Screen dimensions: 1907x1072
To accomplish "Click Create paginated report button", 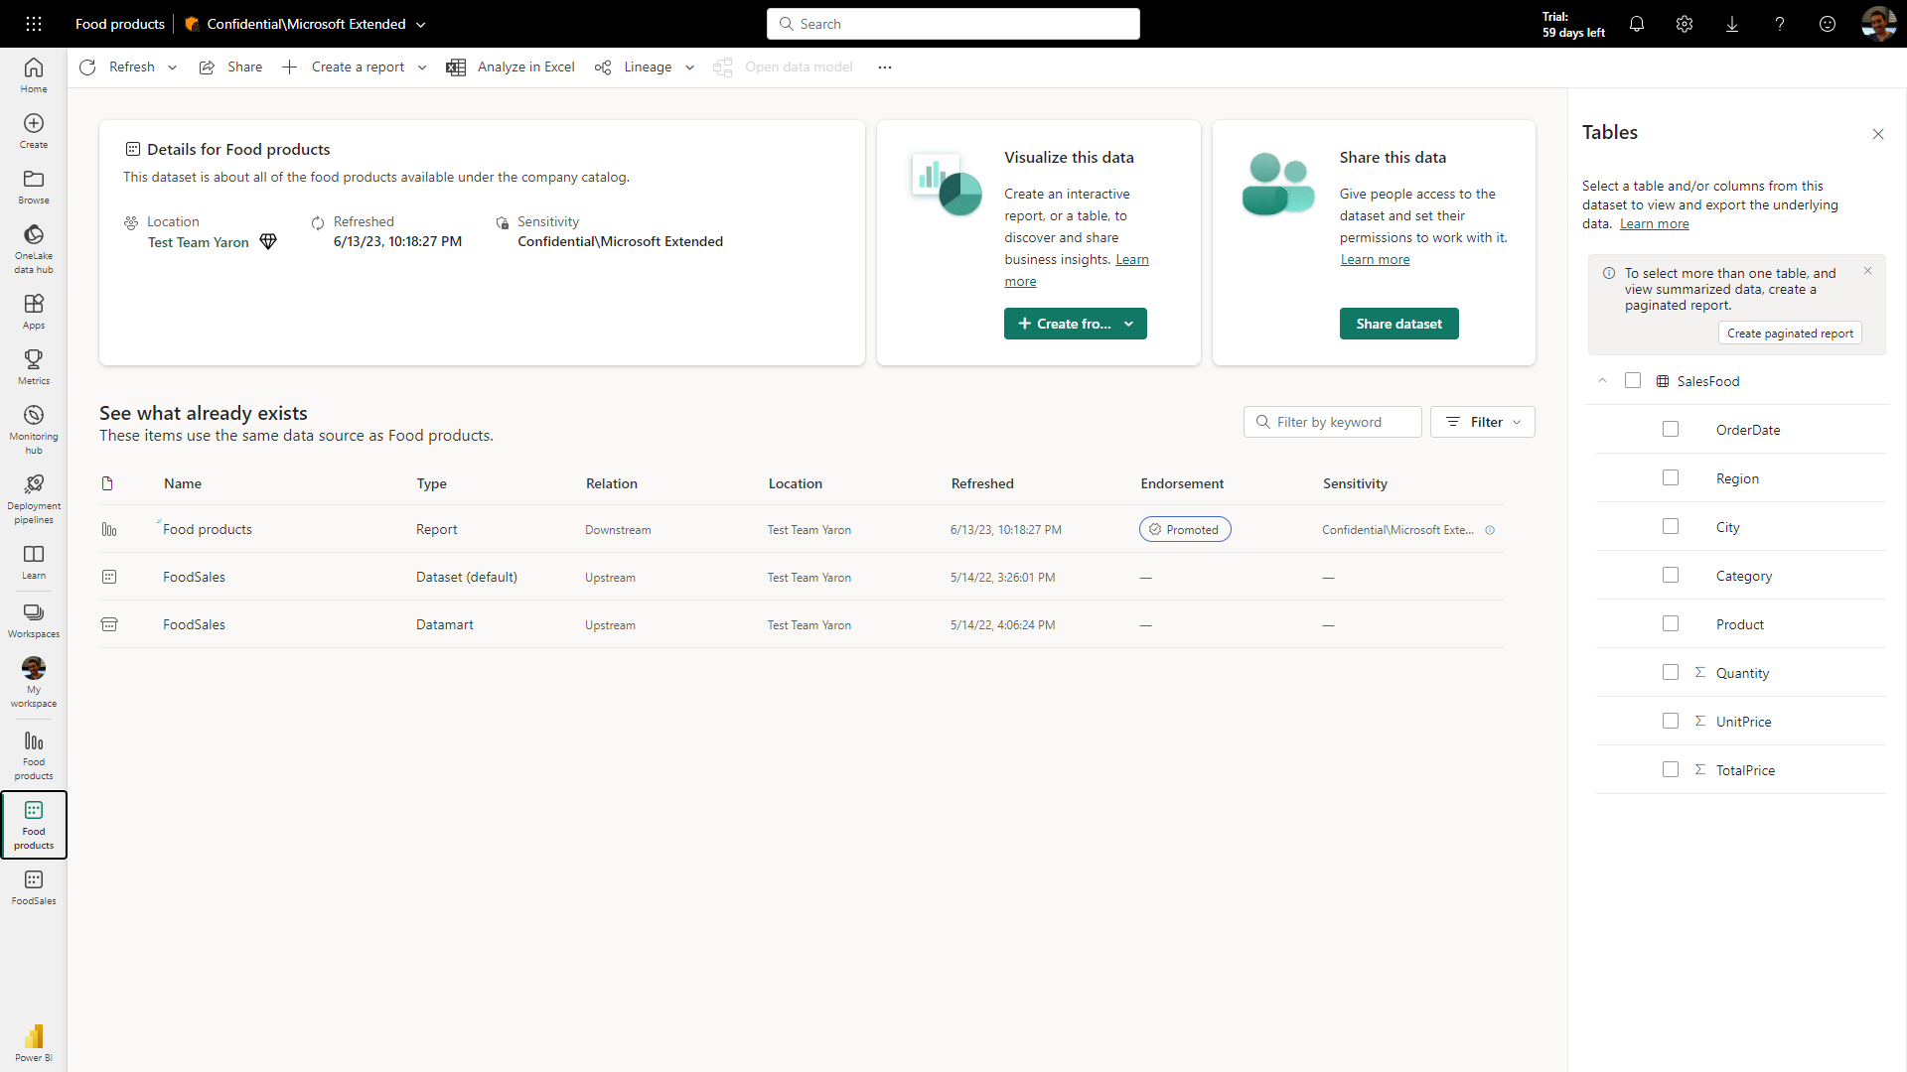I will (x=1790, y=334).
